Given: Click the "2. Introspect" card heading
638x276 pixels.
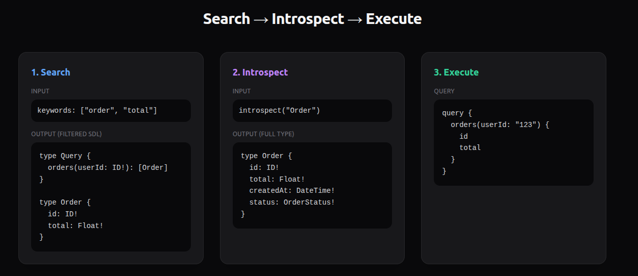Looking at the screenshot, I should (x=260, y=72).
